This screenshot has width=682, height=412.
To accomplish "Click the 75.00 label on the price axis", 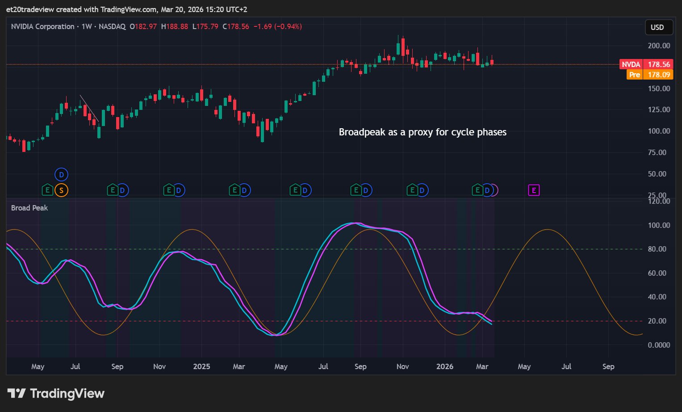I will coord(657,152).
